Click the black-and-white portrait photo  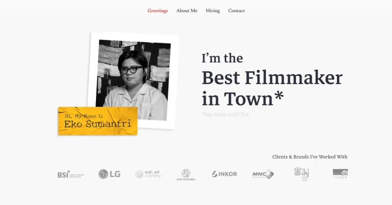(x=133, y=78)
